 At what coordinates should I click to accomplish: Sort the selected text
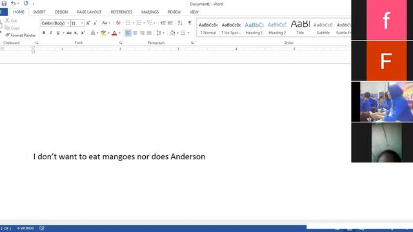(x=180, y=23)
